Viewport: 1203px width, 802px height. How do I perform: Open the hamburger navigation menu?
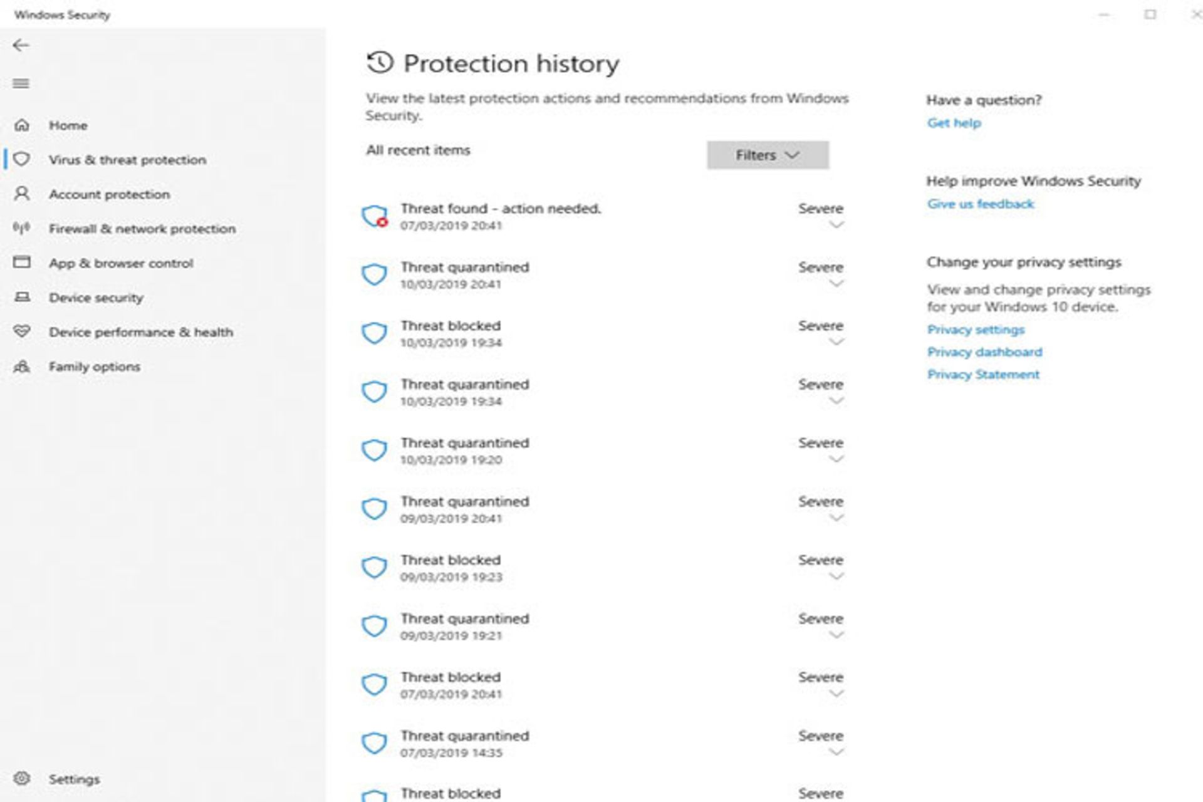21,83
